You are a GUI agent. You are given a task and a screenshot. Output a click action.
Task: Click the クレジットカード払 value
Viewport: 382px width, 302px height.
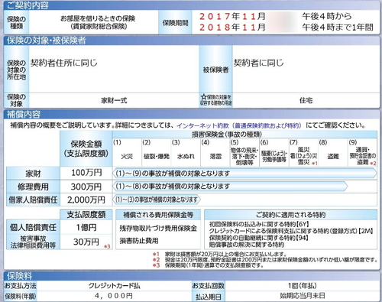(x=114, y=286)
